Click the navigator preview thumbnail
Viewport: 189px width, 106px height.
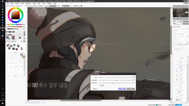pyautogui.click(x=180, y=13)
